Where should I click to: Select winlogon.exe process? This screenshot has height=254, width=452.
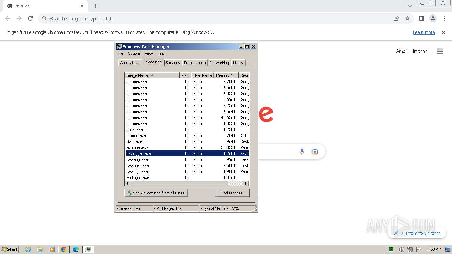tap(187, 177)
